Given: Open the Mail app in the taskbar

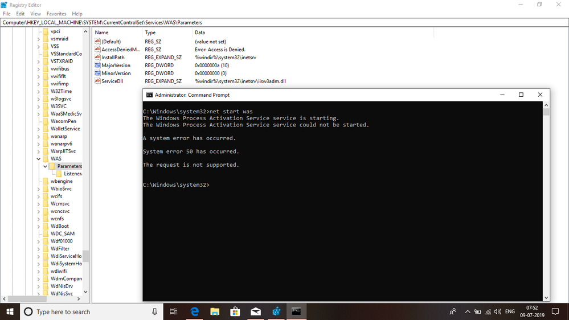Looking at the screenshot, I should (x=255, y=311).
